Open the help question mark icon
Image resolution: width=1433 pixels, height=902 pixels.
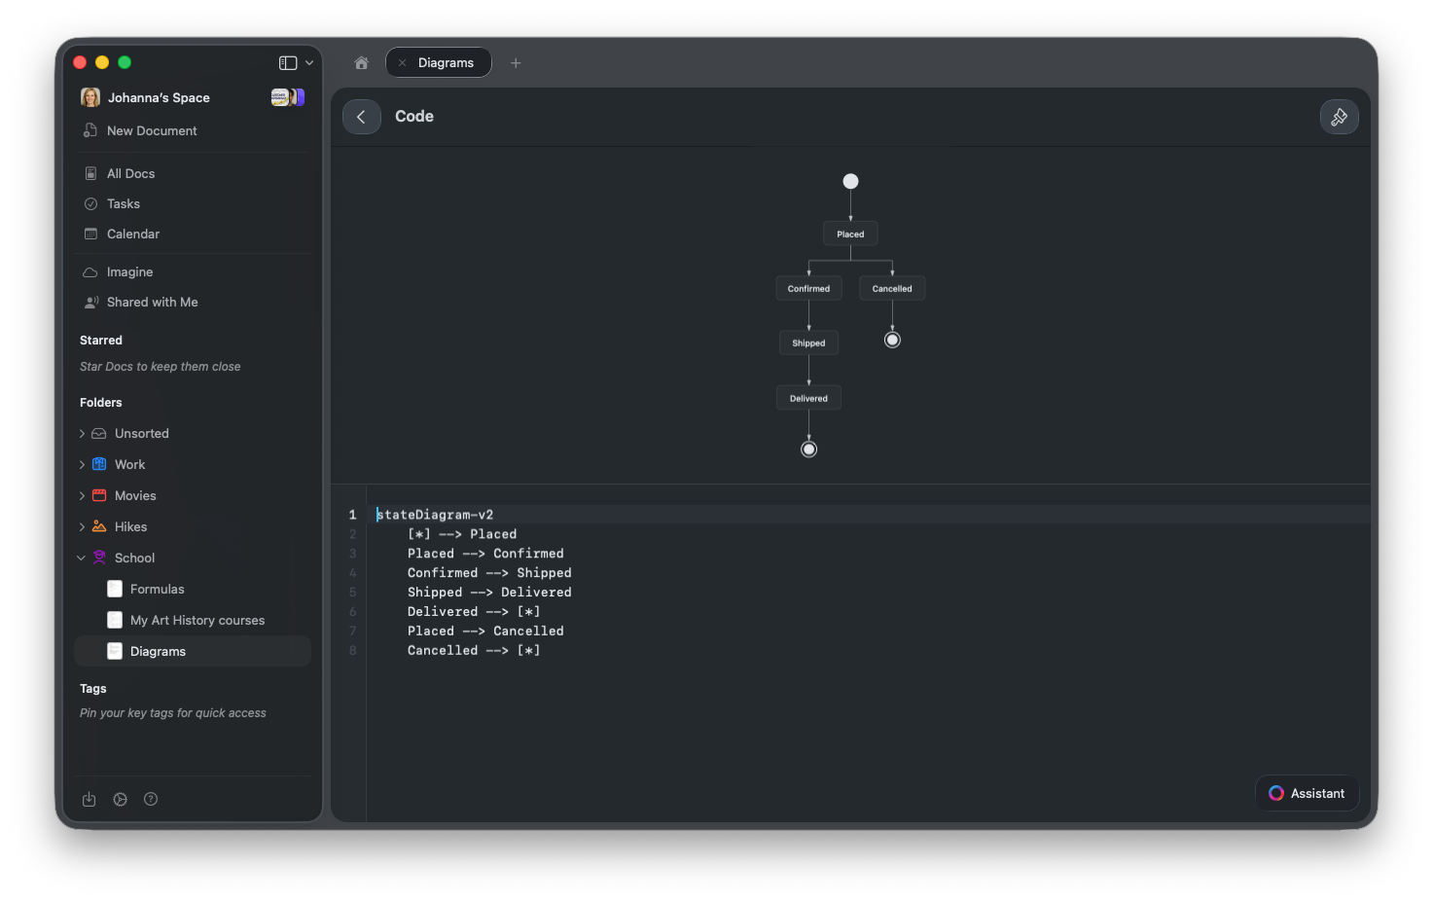[151, 799]
